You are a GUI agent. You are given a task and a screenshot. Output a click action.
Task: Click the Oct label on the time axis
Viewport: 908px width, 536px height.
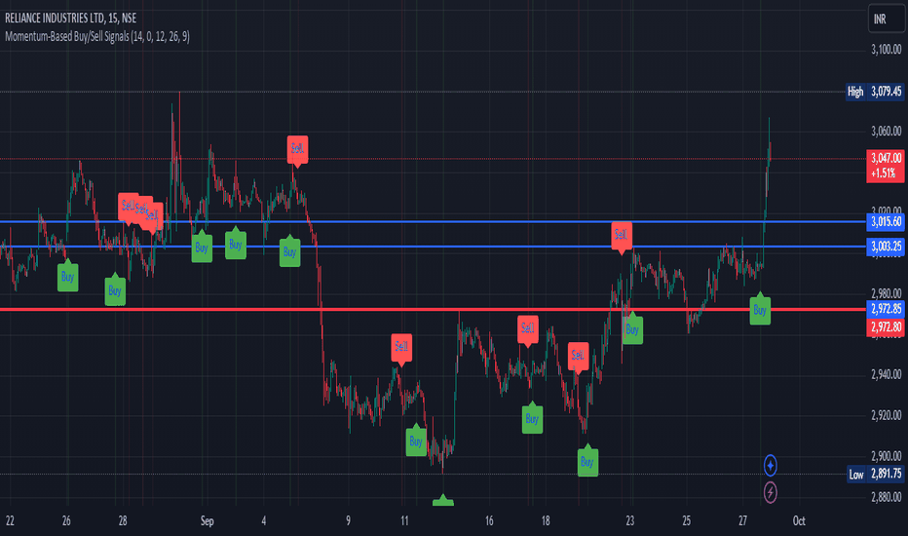point(799,521)
